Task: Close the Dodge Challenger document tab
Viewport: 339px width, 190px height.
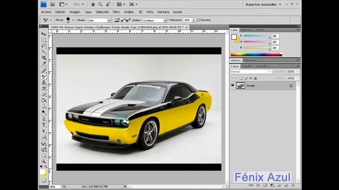Action: point(186,27)
